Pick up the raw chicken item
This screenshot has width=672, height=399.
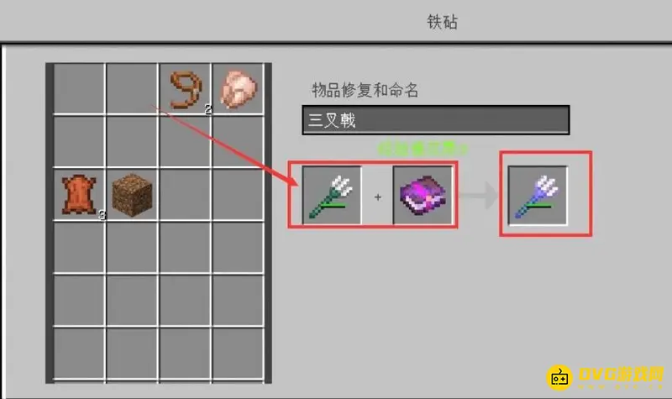coord(239,89)
